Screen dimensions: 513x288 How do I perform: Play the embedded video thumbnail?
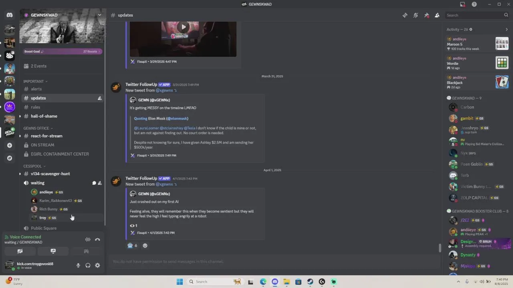tap(183, 27)
